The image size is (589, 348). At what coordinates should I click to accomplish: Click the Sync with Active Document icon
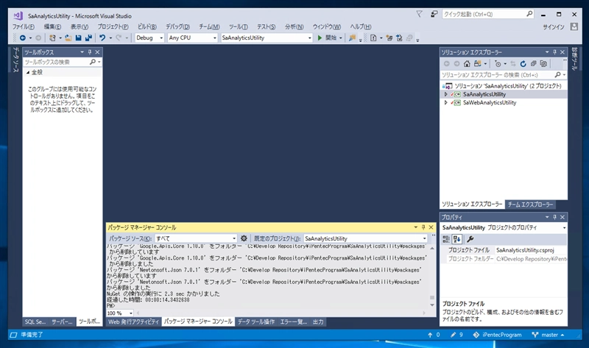(512, 63)
